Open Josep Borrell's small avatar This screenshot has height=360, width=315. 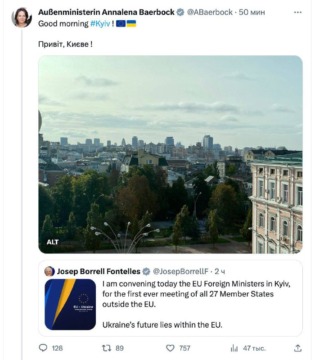coord(50,271)
